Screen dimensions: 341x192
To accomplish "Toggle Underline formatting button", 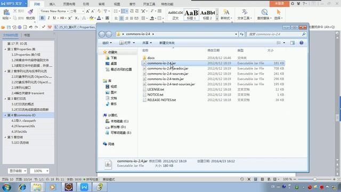I will 54,18.
